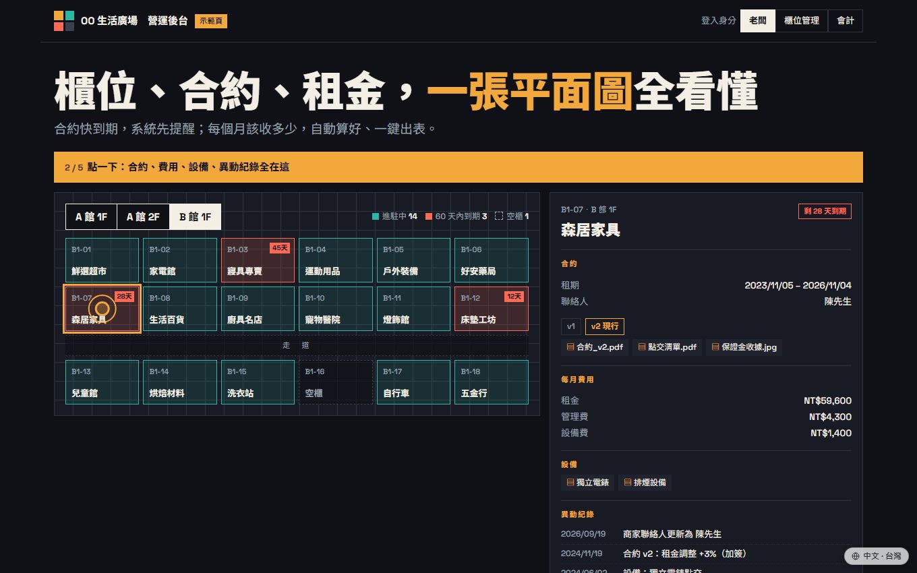Select contract version v1

coord(571,326)
